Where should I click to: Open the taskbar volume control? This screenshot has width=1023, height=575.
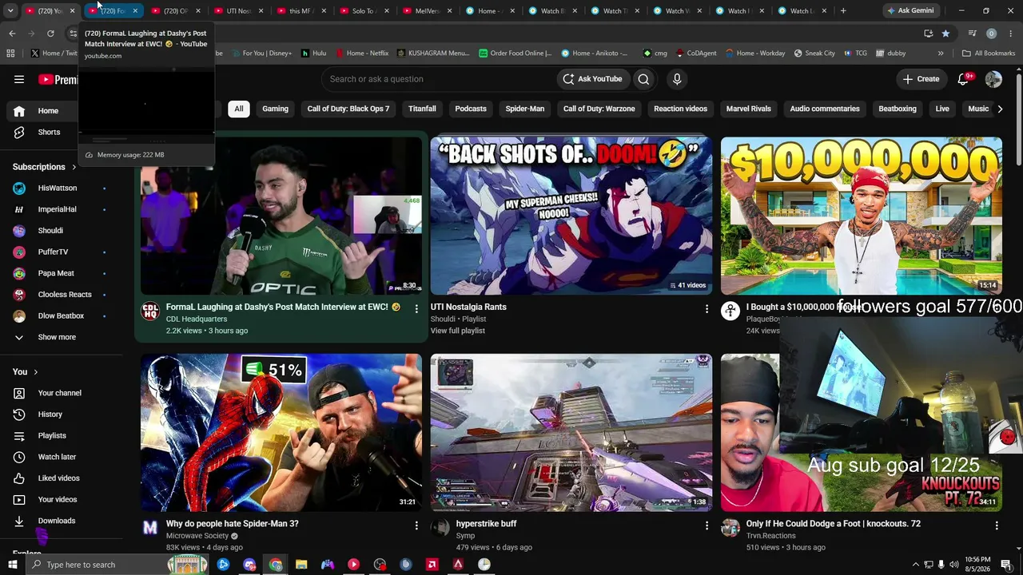tap(954, 565)
